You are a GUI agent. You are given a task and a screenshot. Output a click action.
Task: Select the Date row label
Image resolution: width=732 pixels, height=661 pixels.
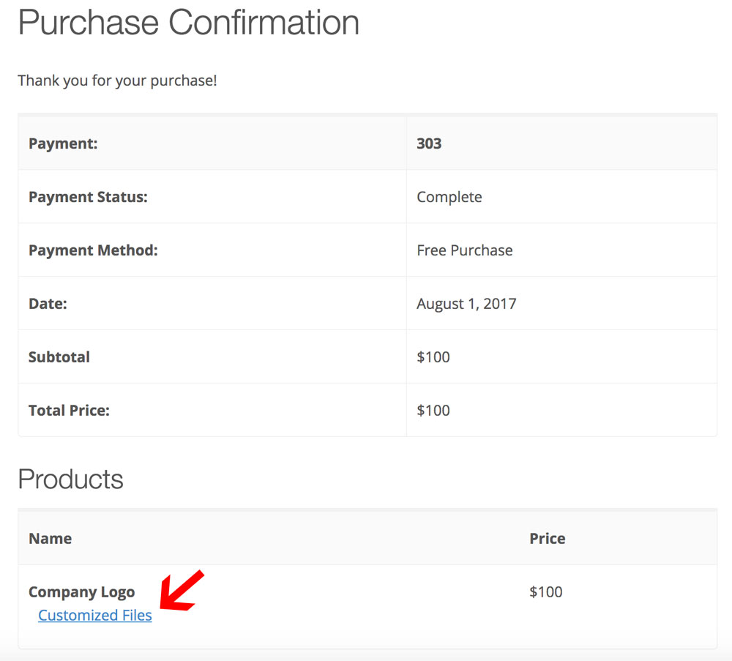point(48,304)
